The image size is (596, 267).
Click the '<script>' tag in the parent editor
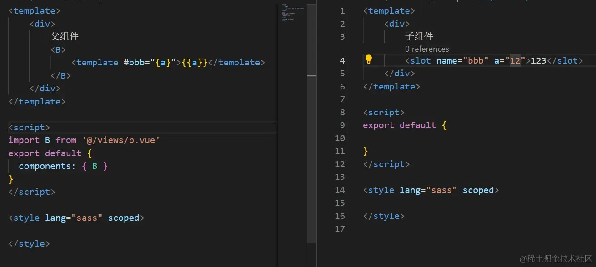point(29,127)
